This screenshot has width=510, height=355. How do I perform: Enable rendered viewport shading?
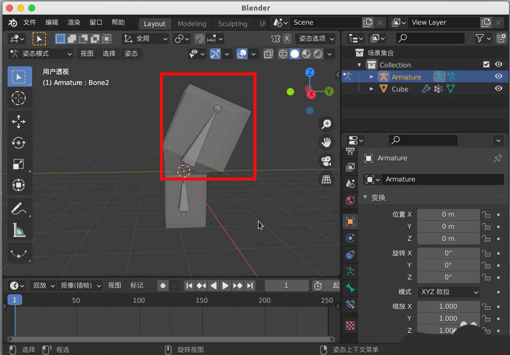[318, 54]
